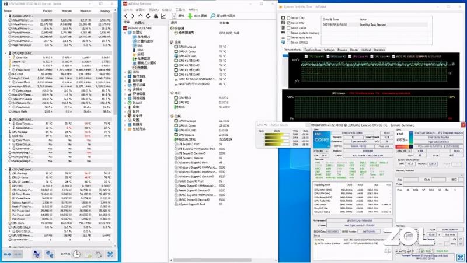Click the Refresh icon in AIDA64 toolbar
The height and width of the screenshot is (263, 467).
click(147, 16)
